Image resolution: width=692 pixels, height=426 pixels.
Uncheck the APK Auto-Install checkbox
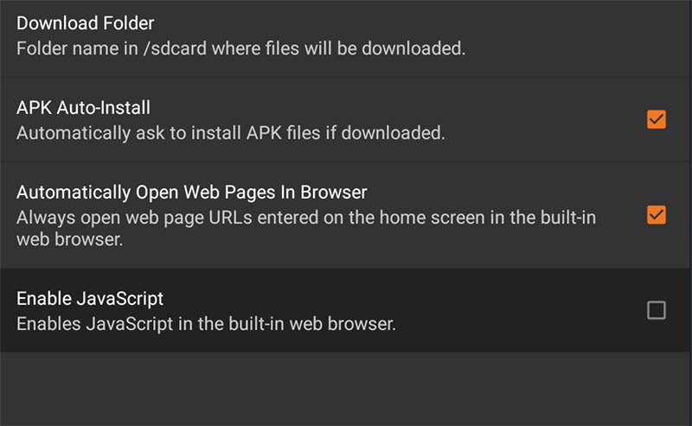(x=657, y=119)
